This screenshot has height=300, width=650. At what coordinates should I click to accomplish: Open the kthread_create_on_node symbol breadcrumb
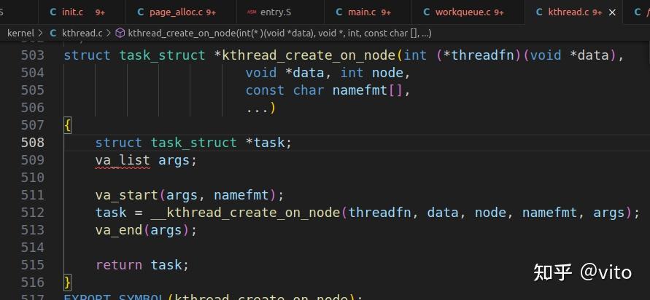(280, 33)
